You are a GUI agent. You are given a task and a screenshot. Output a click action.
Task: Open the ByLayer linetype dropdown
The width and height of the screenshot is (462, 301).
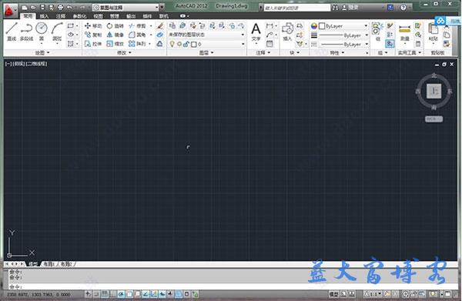pos(344,44)
